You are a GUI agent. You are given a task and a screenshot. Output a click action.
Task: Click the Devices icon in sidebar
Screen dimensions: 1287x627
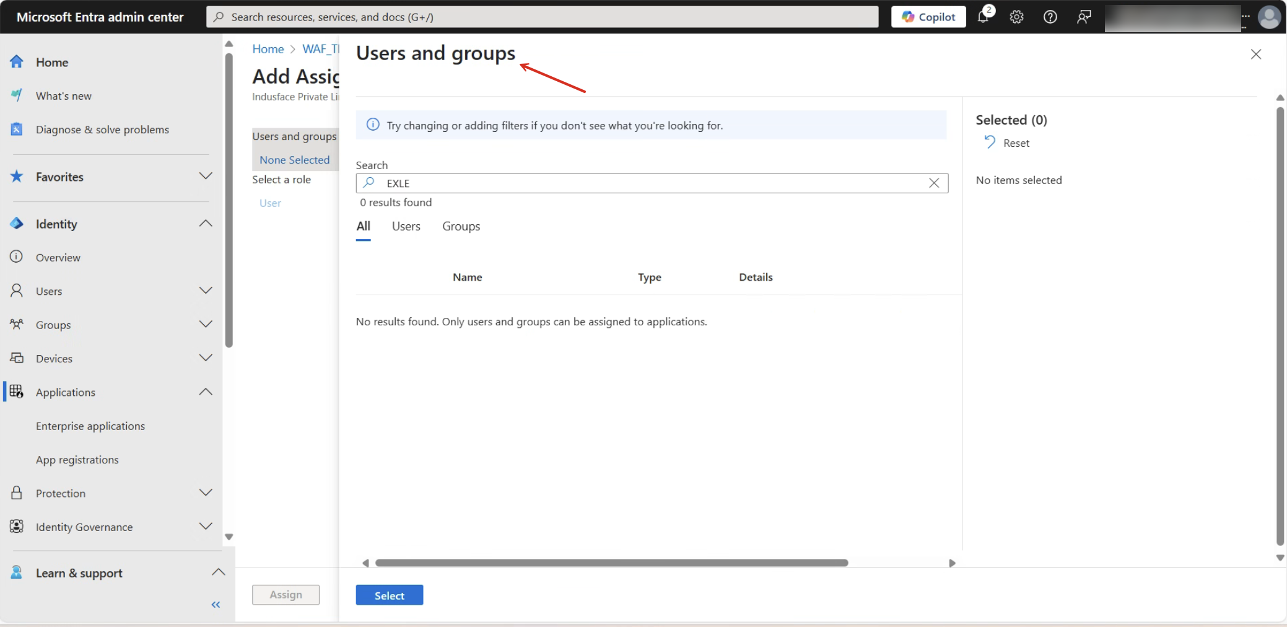click(17, 358)
